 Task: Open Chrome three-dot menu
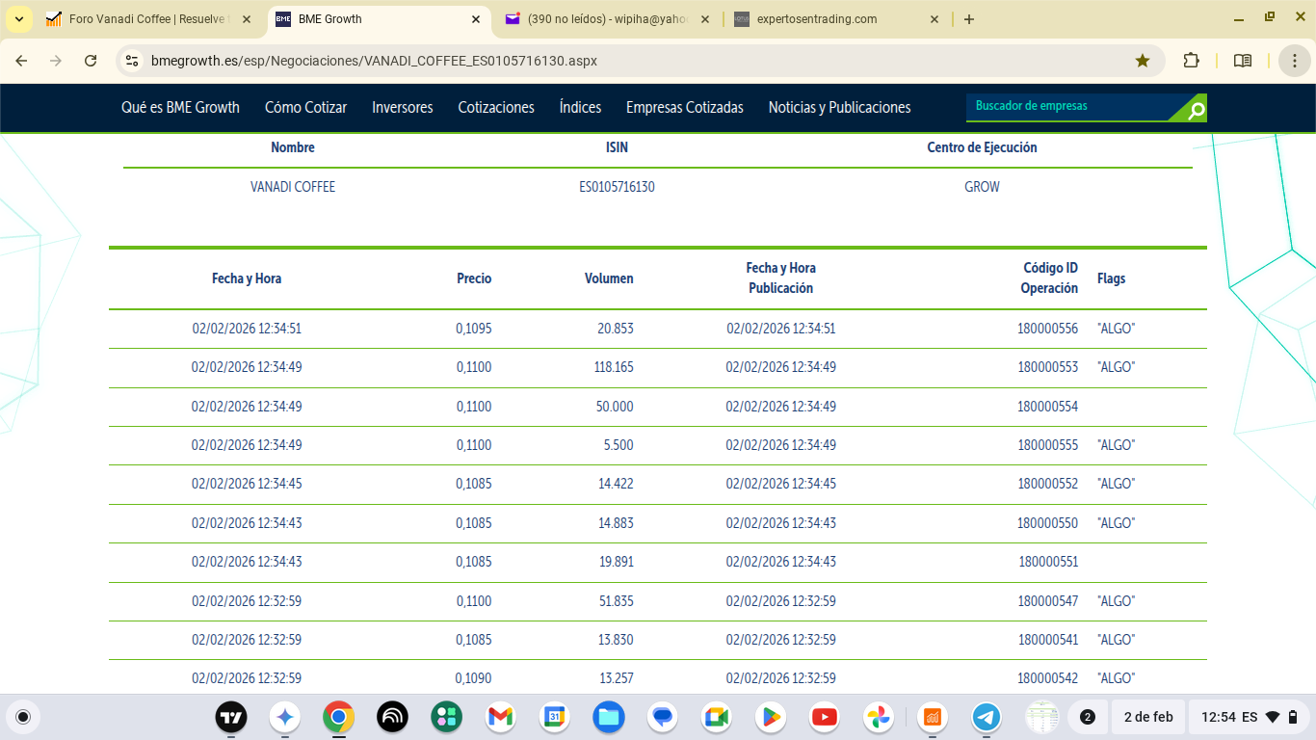click(1295, 61)
